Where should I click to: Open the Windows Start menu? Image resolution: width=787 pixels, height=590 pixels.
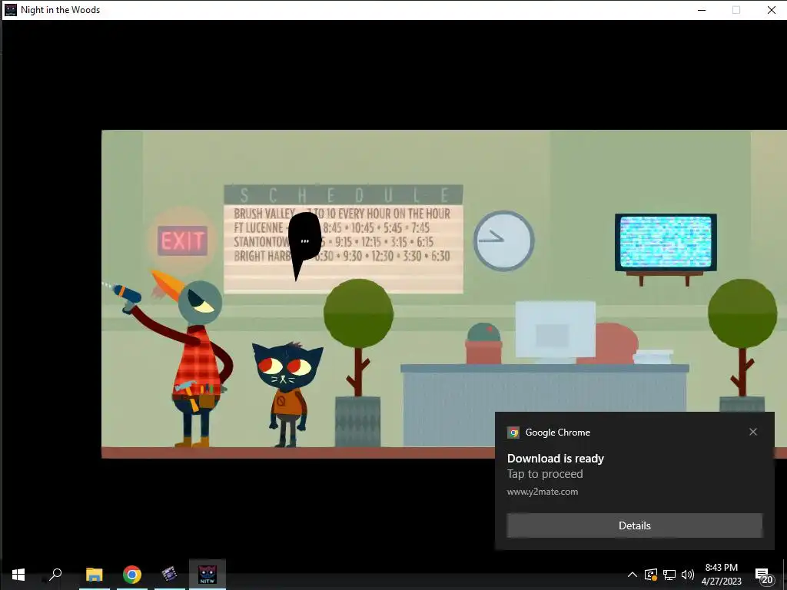pyautogui.click(x=18, y=575)
